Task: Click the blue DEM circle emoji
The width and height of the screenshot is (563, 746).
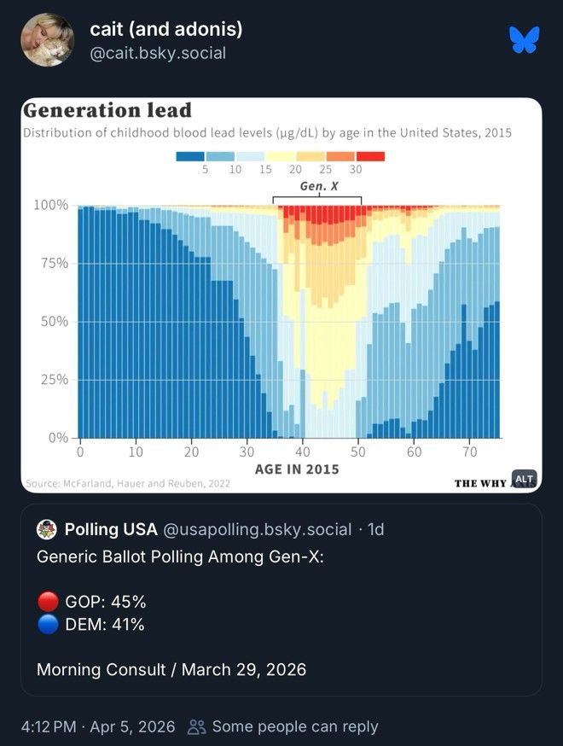Action: (x=48, y=624)
